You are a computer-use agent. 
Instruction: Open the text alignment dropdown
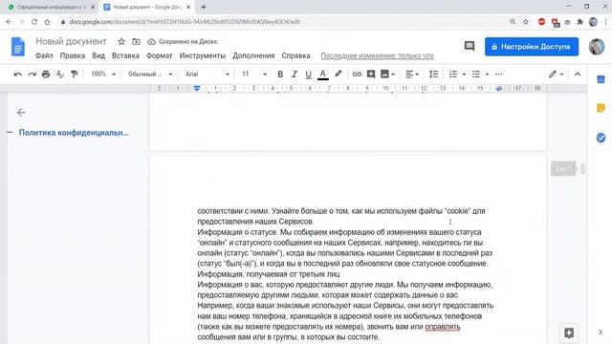(412, 75)
